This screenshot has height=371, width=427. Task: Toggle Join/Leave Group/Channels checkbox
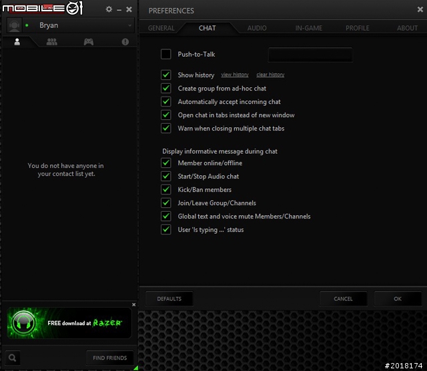pos(166,202)
